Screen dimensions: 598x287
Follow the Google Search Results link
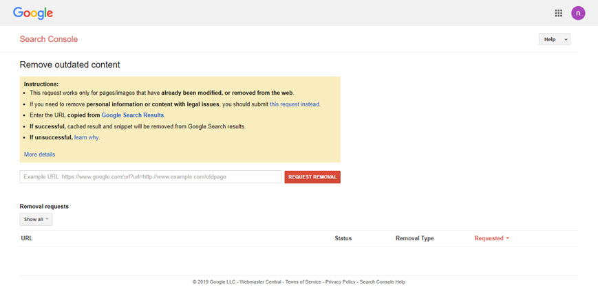[133, 115]
